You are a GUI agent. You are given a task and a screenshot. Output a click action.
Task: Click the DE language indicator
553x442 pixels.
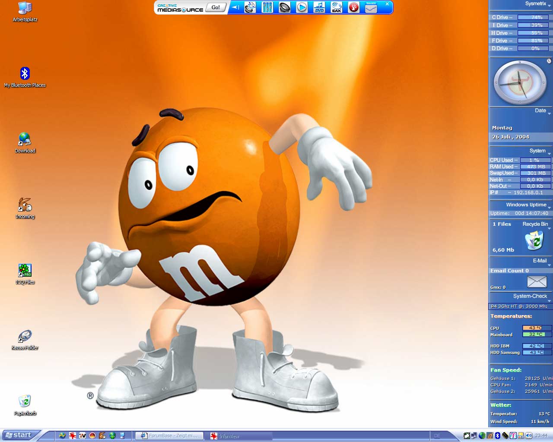(x=437, y=436)
